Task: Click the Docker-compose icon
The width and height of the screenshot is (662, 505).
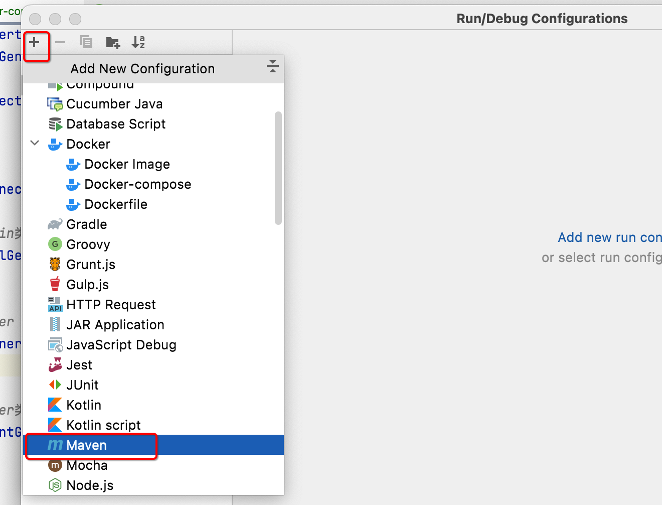Action: [x=73, y=184]
